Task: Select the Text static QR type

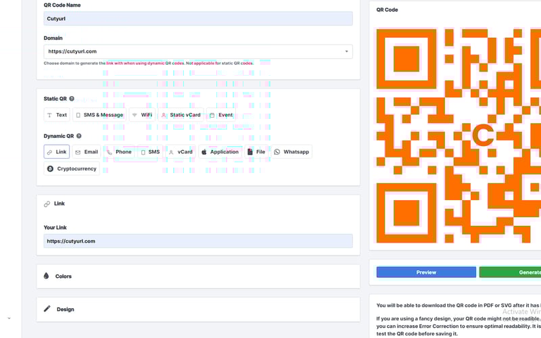Action: 57,115
